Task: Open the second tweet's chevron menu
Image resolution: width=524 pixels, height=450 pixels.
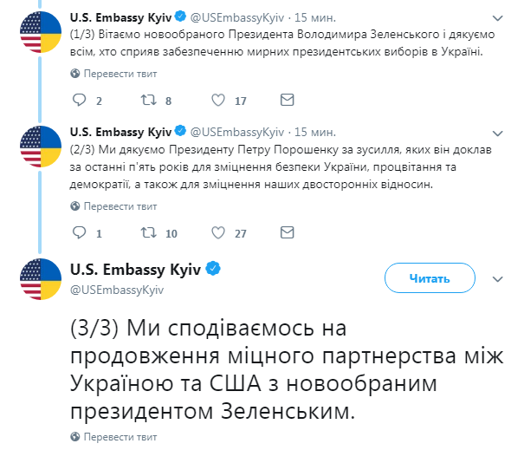Action: coord(497,133)
